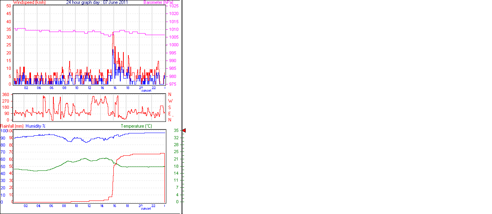The image size is (492, 214).
Task: Click the windspeed peak spike near hour 16
Action: click(113, 36)
